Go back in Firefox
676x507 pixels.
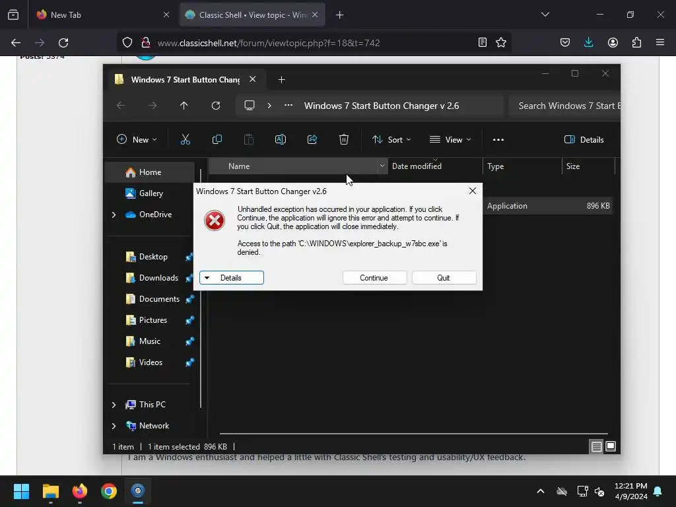point(16,43)
